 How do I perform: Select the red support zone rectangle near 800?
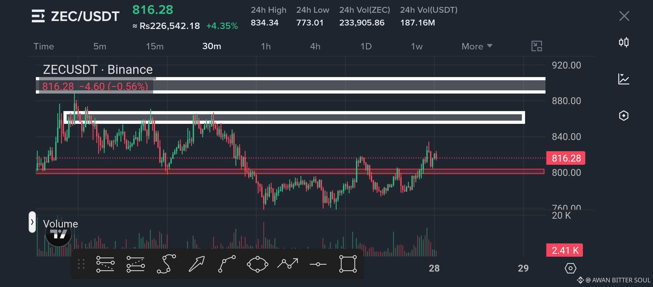click(290, 171)
